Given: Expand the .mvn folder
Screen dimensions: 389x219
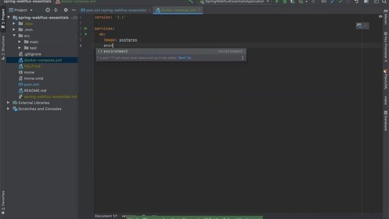Looking at the screenshot, I should tap(14, 30).
